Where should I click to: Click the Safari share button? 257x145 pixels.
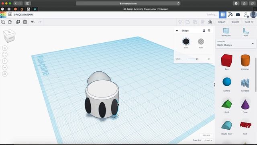click(244, 4)
